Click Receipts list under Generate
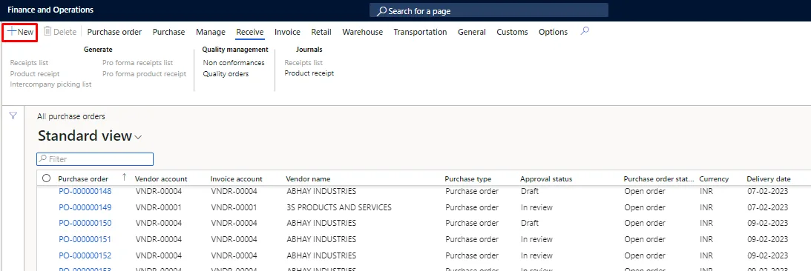811x271 pixels. (x=29, y=63)
